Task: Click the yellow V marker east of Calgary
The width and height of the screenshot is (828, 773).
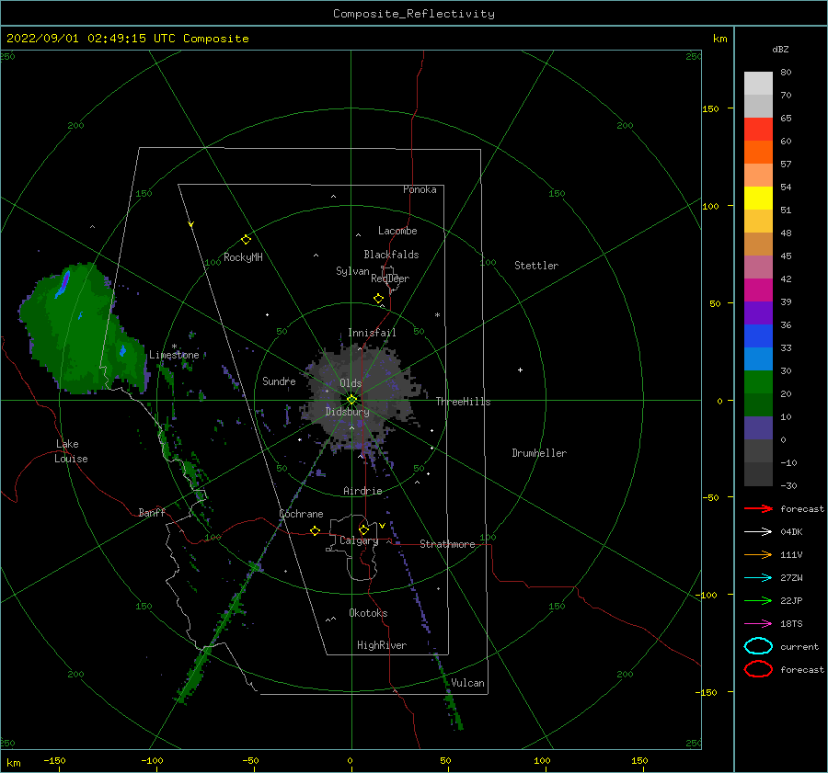Action: click(382, 526)
